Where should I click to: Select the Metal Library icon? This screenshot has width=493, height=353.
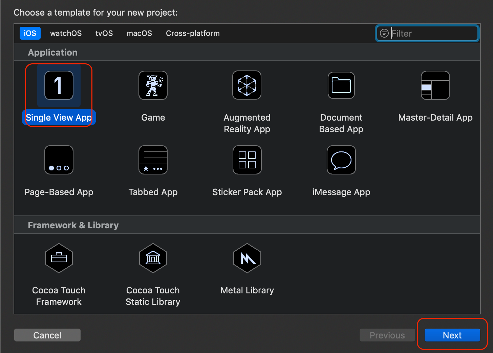click(x=247, y=258)
